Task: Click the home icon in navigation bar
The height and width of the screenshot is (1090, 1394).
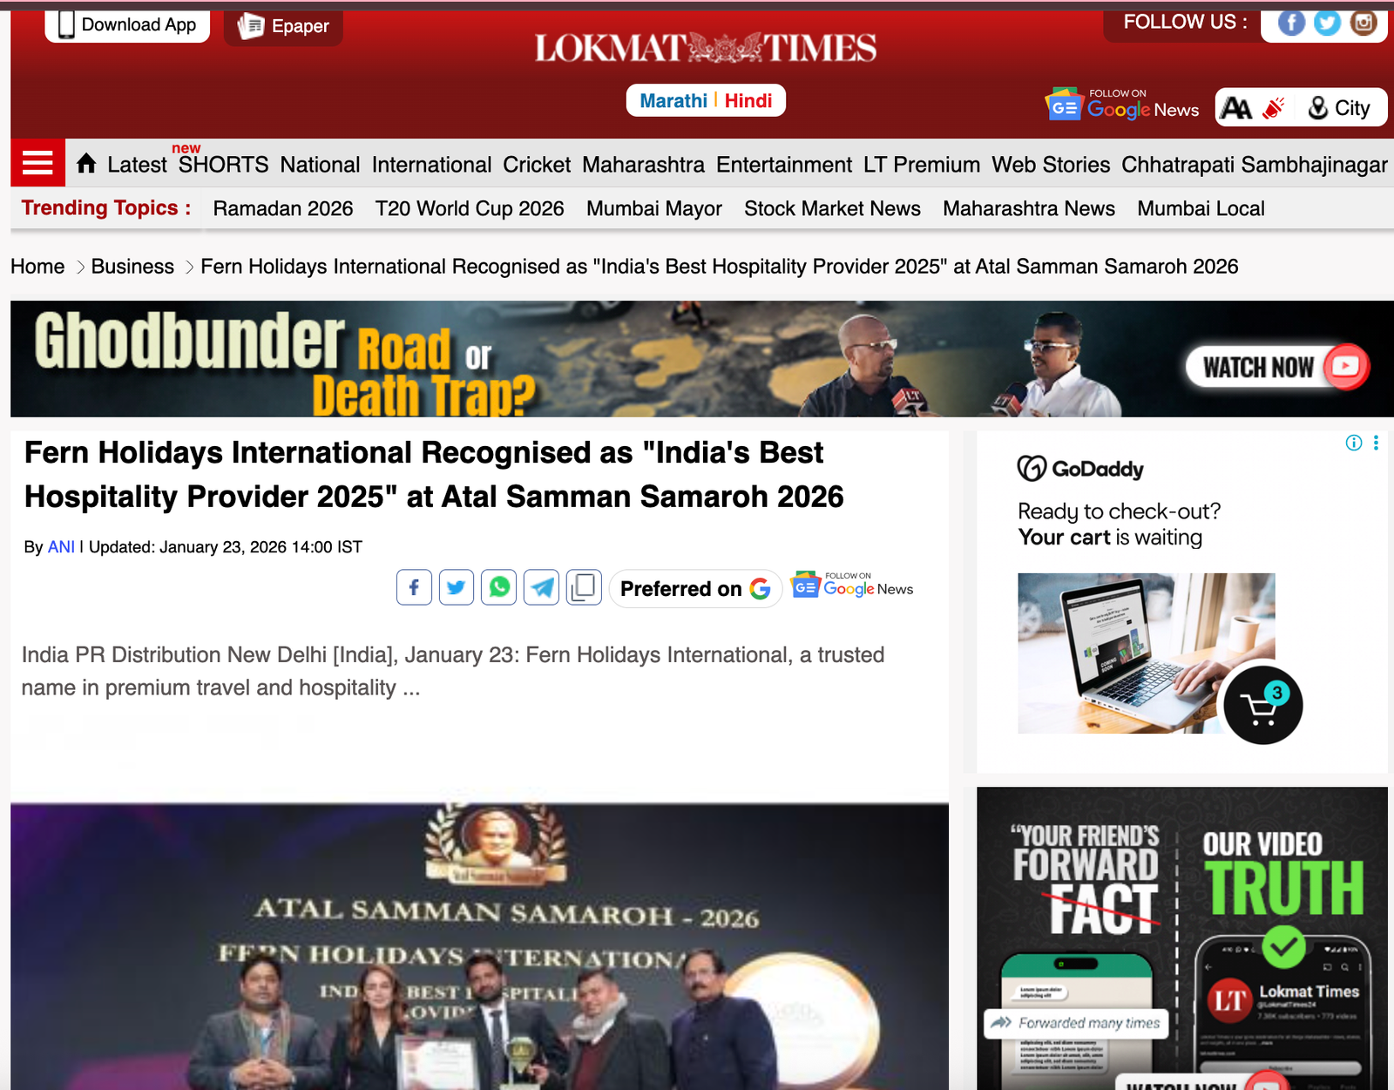Action: [86, 164]
